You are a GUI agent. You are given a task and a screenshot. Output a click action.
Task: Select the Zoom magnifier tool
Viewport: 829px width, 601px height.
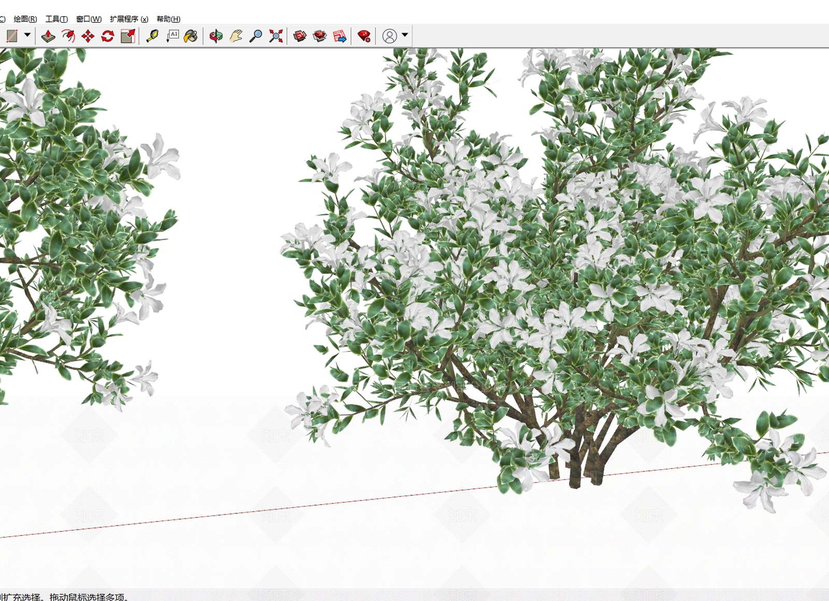pos(255,36)
